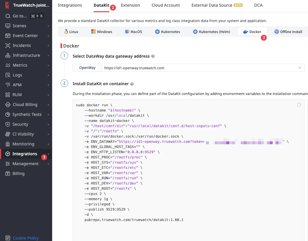Click the DataWay address field
The height and width of the screenshot is (241, 308).
[203, 68]
